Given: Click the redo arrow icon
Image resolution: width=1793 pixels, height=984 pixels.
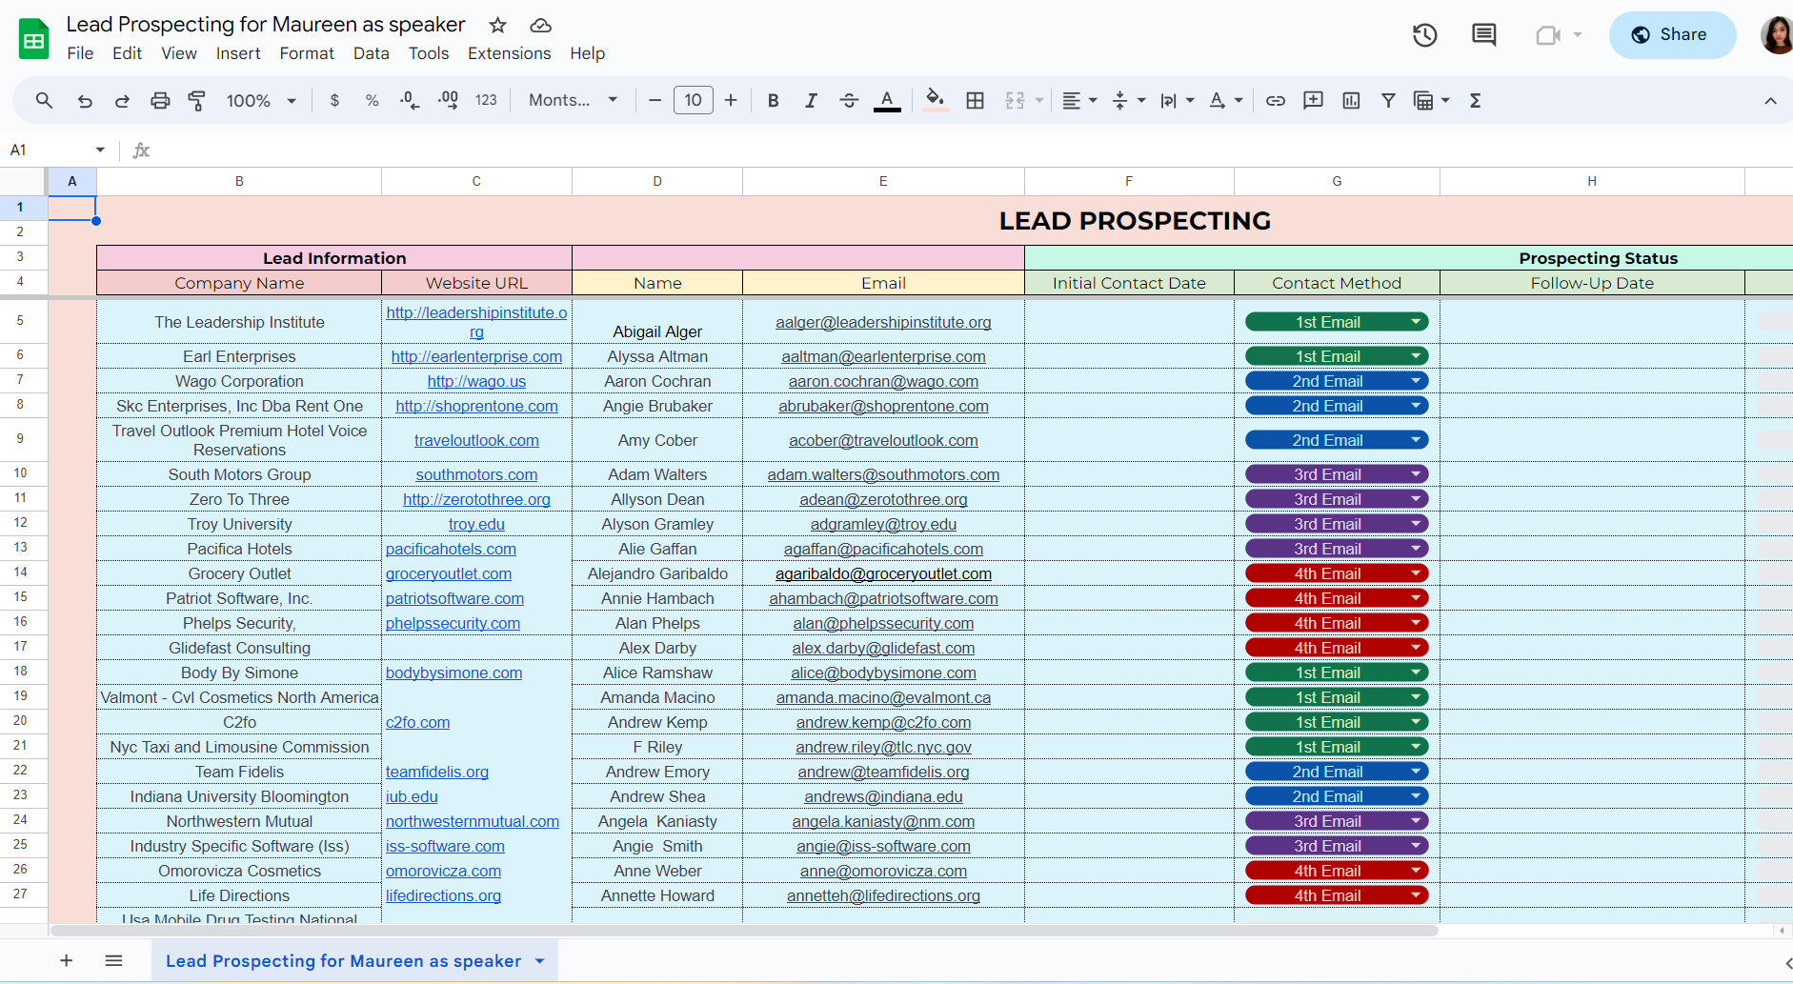Looking at the screenshot, I should point(122,100).
